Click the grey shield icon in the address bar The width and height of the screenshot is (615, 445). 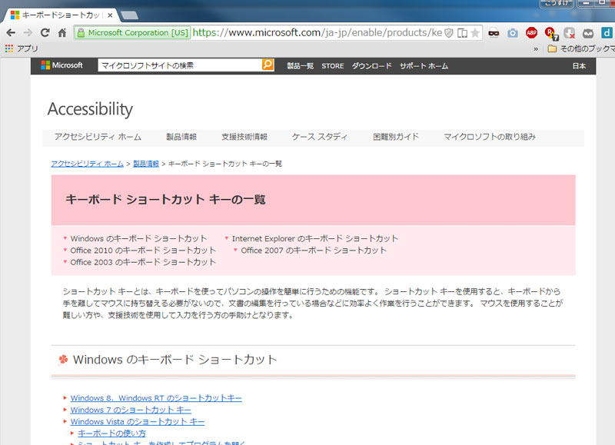[449, 33]
